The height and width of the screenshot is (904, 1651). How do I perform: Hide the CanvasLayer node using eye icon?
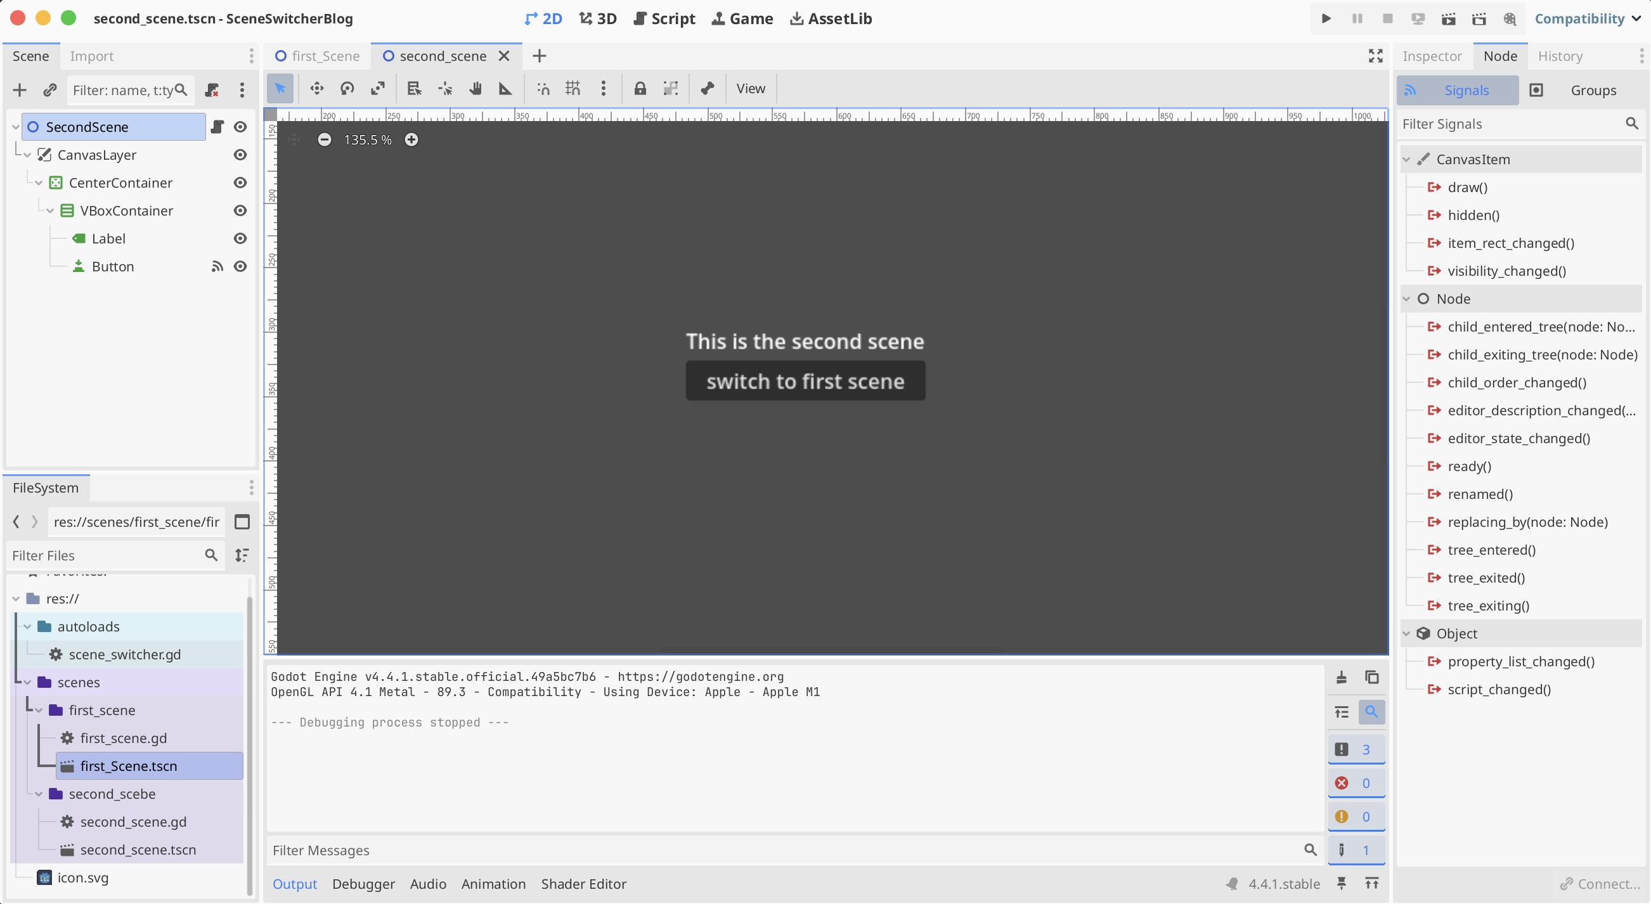point(240,155)
